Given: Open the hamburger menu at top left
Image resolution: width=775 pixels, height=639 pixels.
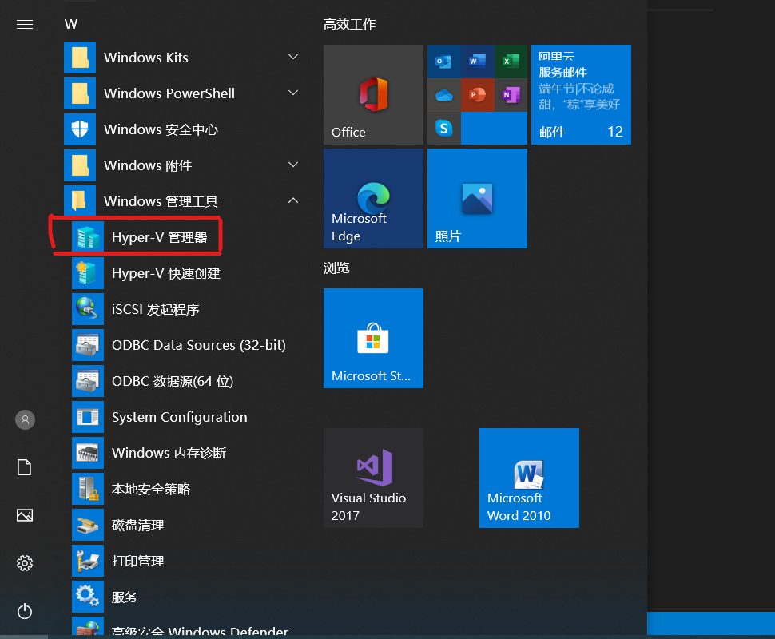Looking at the screenshot, I should pyautogui.click(x=25, y=24).
